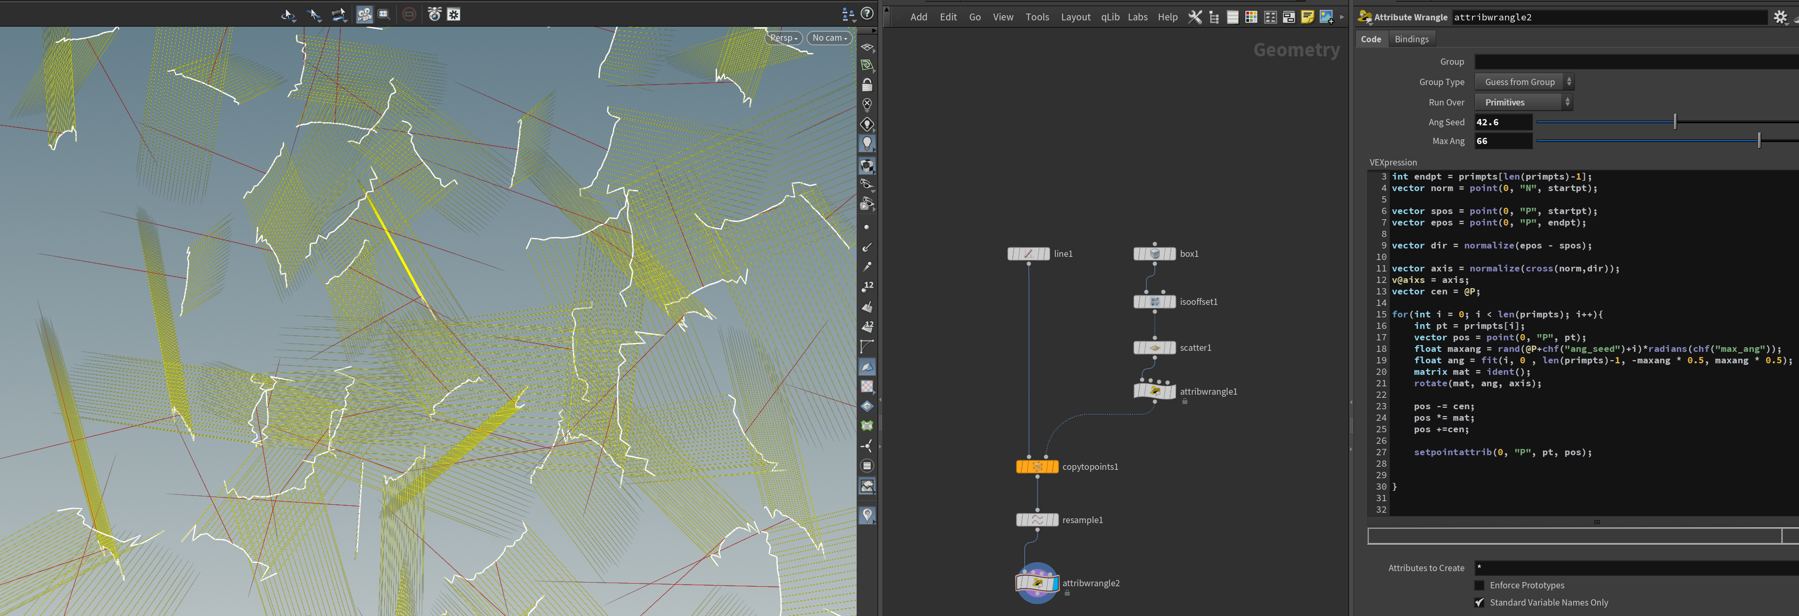Toggle point numbers display option
This screenshot has width=1799, height=616.
(x=867, y=287)
